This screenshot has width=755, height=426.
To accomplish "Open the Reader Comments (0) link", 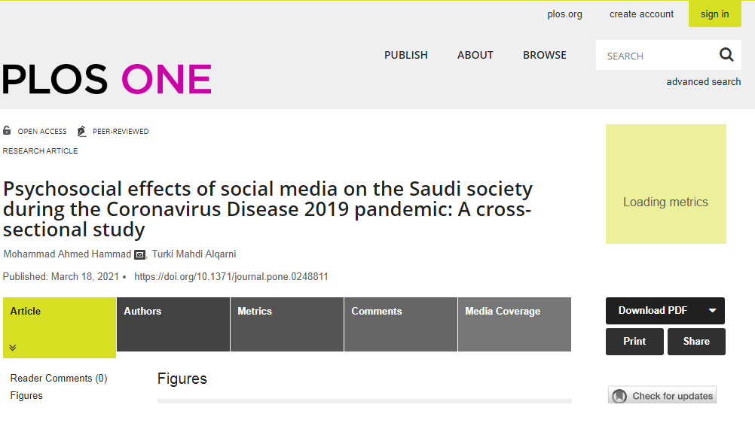I will 59,379.
